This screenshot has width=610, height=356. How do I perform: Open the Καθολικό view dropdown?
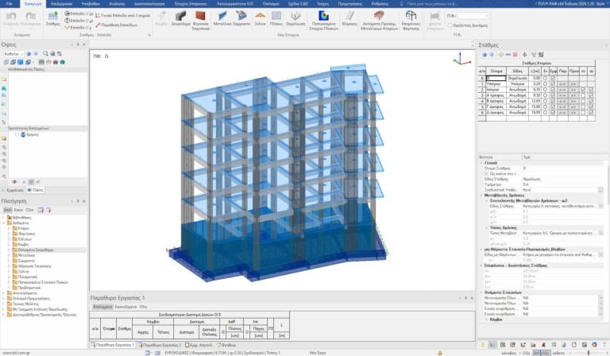point(14,54)
